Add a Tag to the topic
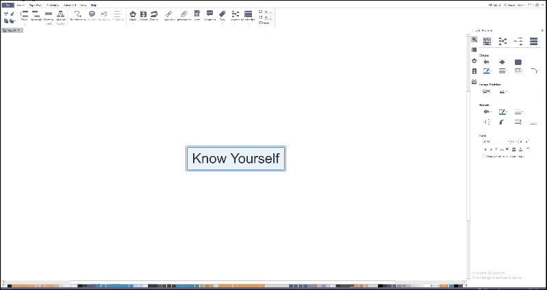Screen dimensions: 547x290 [x=222, y=16]
